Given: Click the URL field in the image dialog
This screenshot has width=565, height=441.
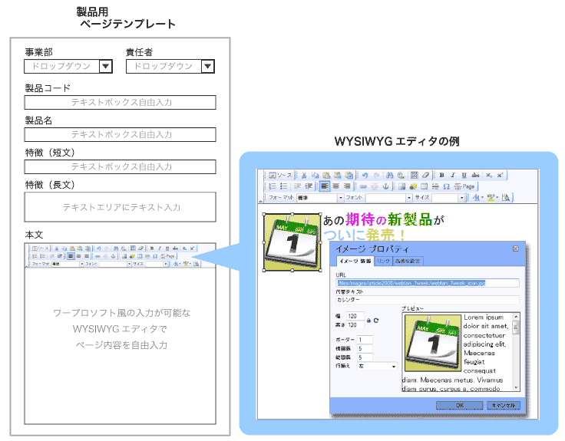Looking at the screenshot, I should pyautogui.click(x=428, y=283).
